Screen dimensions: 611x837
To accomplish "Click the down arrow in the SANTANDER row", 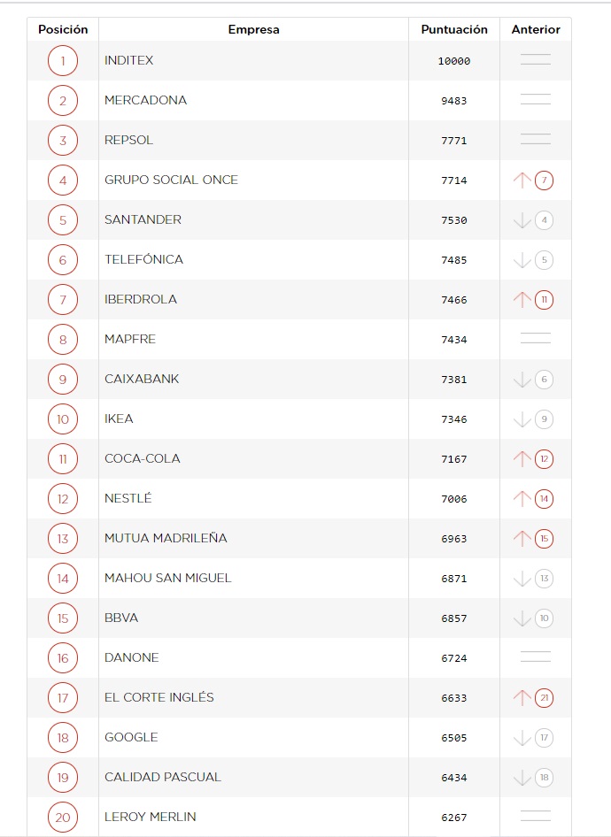I will pyautogui.click(x=522, y=220).
